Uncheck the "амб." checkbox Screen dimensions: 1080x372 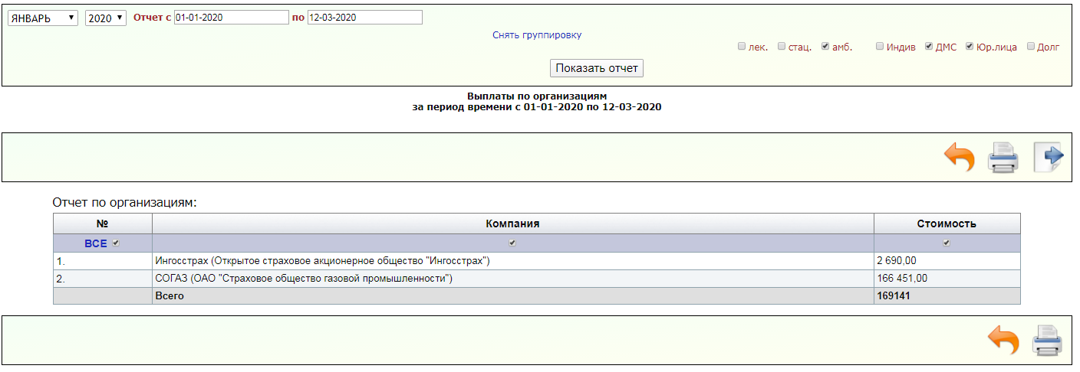point(825,47)
